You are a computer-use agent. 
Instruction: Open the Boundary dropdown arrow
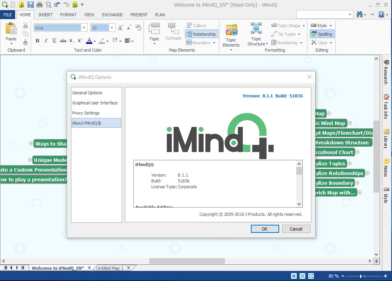[x=214, y=43]
